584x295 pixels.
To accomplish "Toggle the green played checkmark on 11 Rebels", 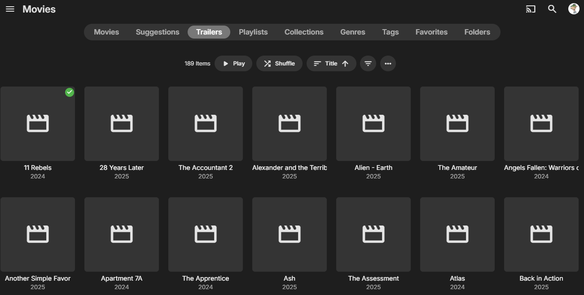I will pyautogui.click(x=69, y=92).
